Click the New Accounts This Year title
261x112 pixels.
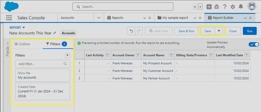click(30, 33)
